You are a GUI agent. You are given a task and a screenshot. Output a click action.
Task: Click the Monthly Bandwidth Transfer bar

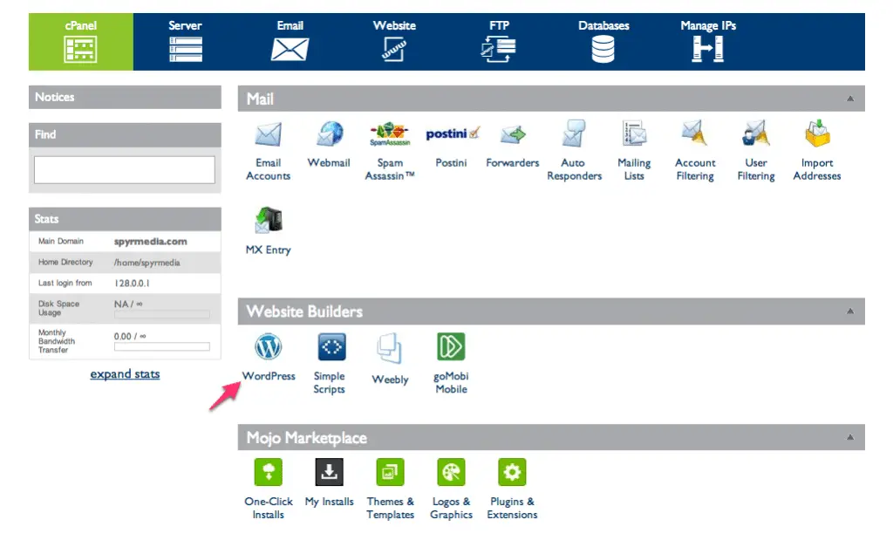point(161,346)
